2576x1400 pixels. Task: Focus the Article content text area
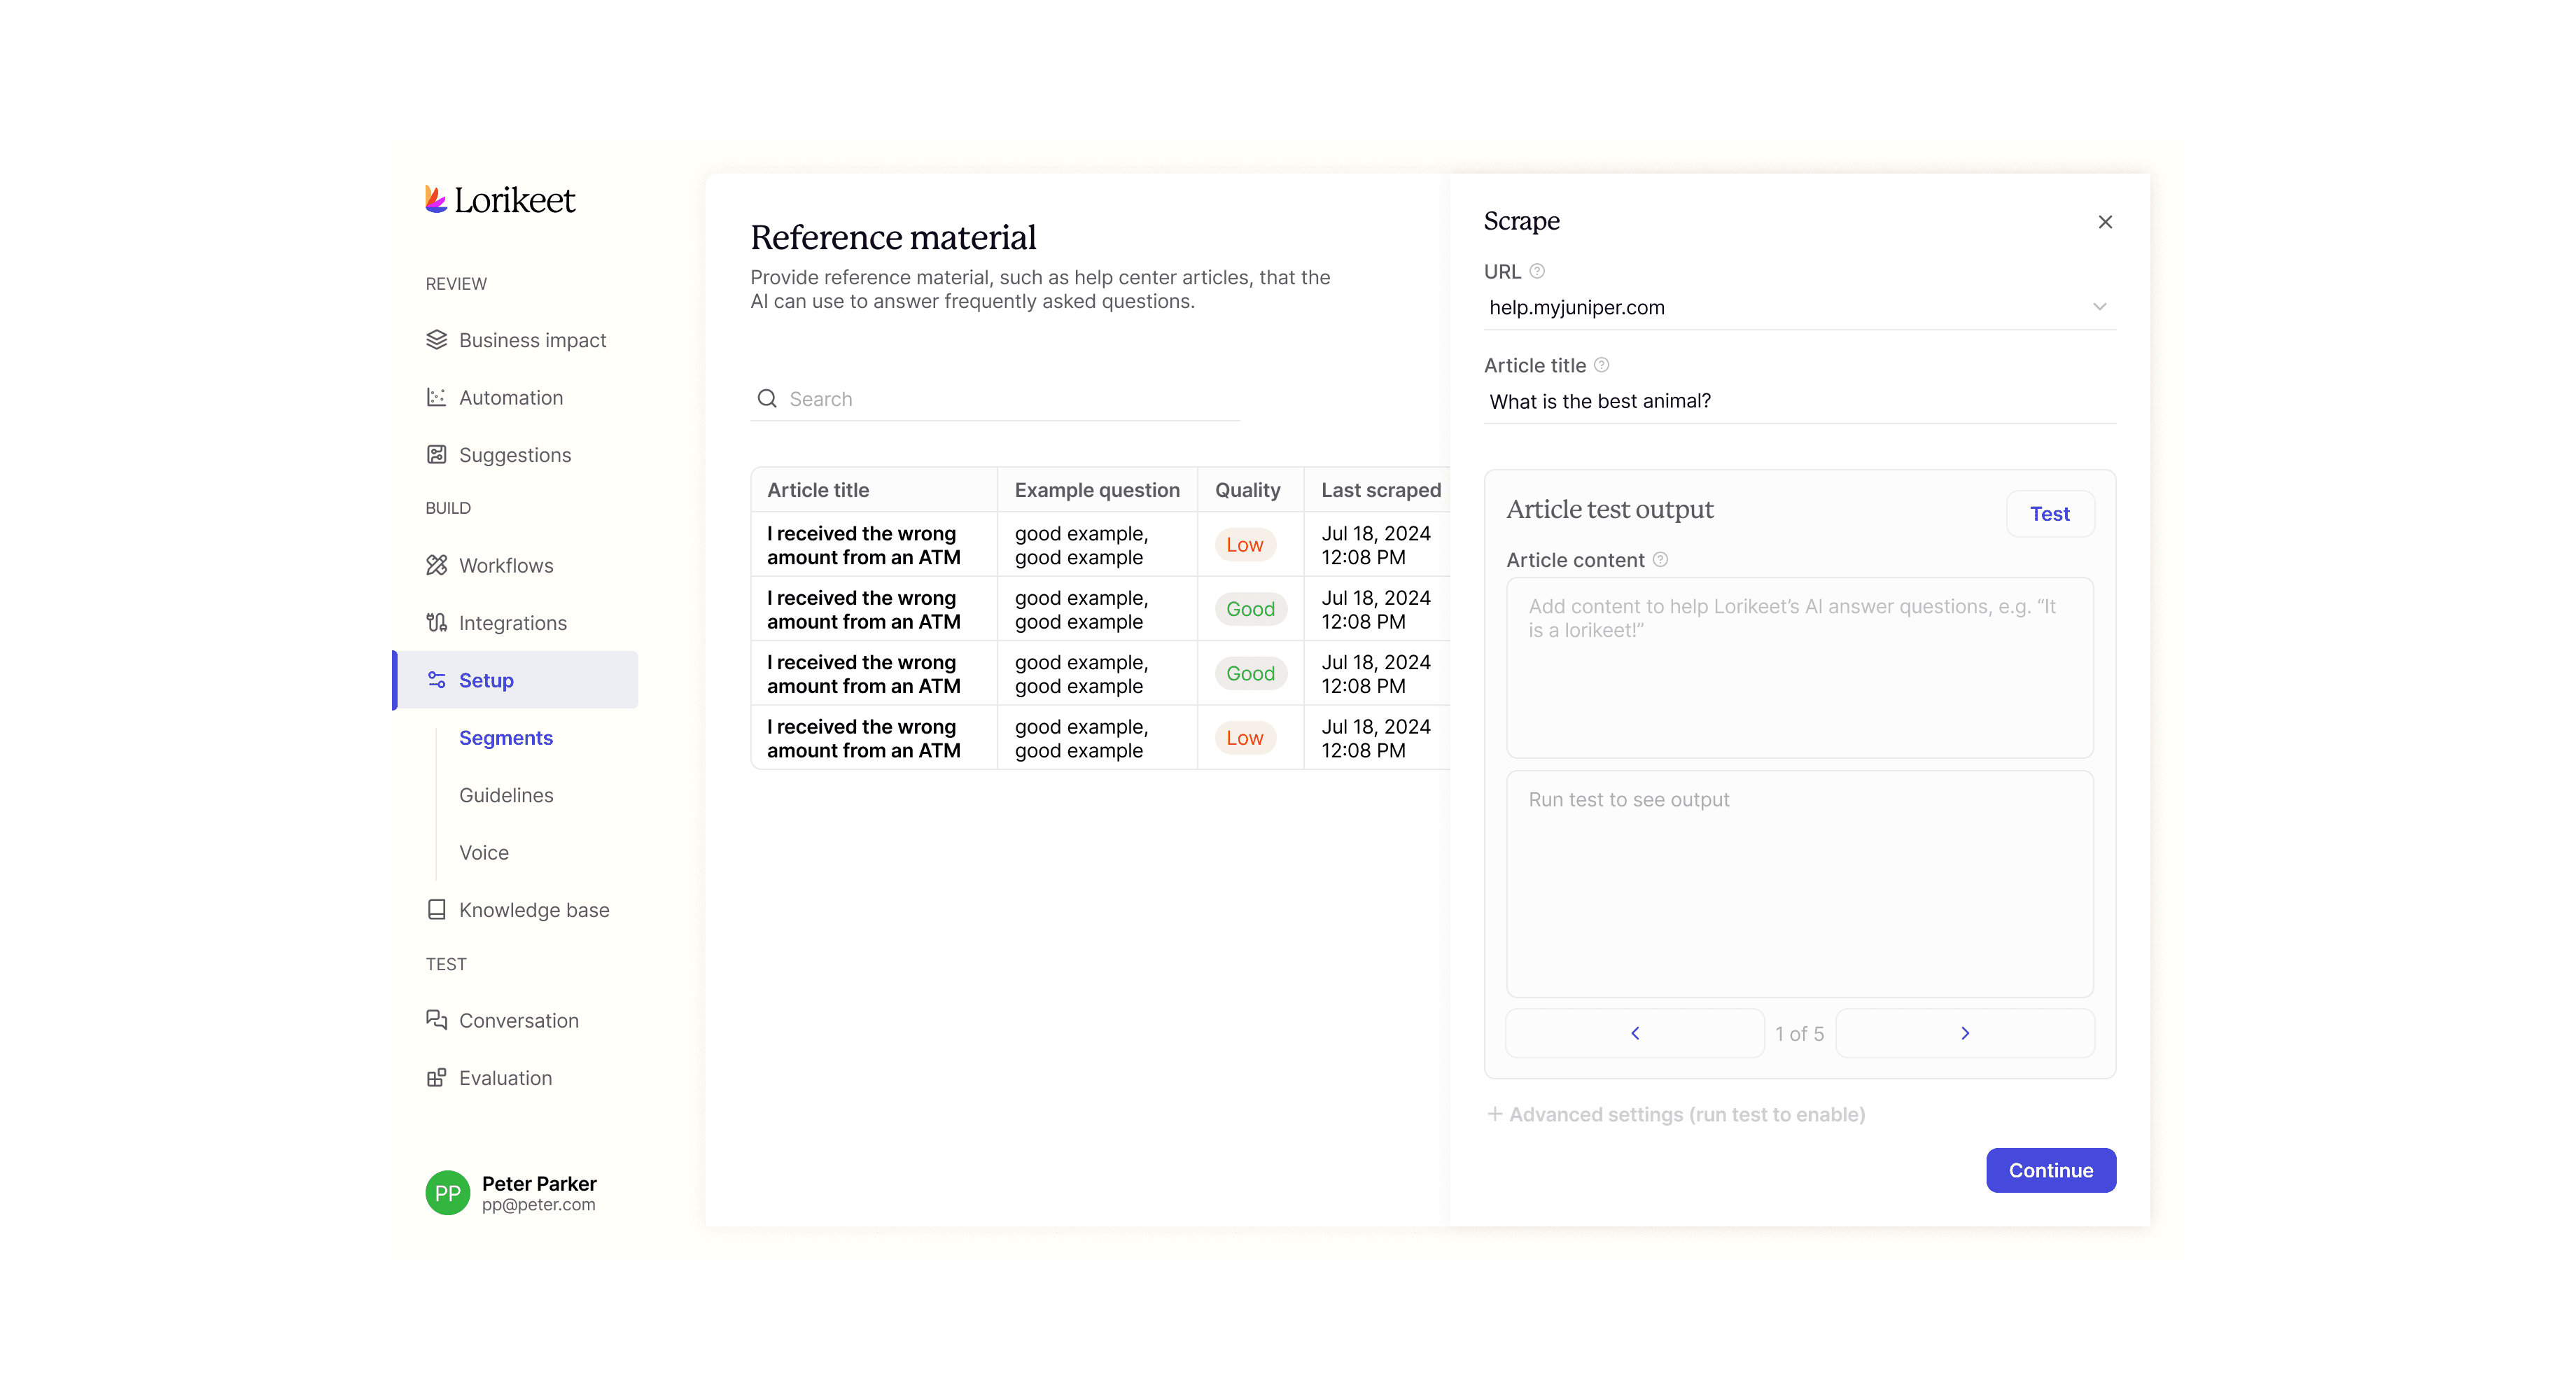pyautogui.click(x=1799, y=668)
